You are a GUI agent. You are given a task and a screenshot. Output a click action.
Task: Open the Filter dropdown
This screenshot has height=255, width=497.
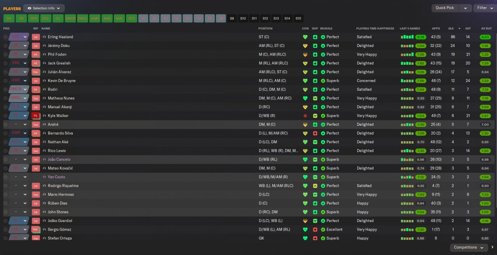[485, 8]
